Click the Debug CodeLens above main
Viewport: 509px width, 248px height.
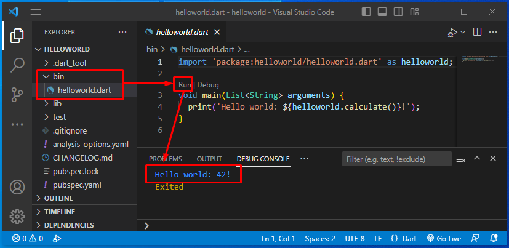(x=208, y=85)
